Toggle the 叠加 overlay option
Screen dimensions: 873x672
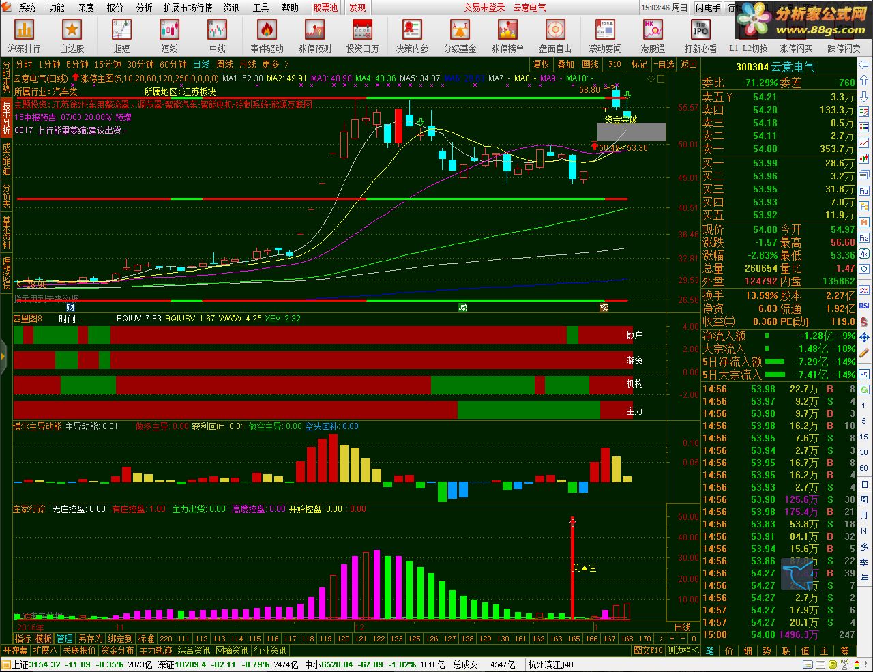pos(566,64)
